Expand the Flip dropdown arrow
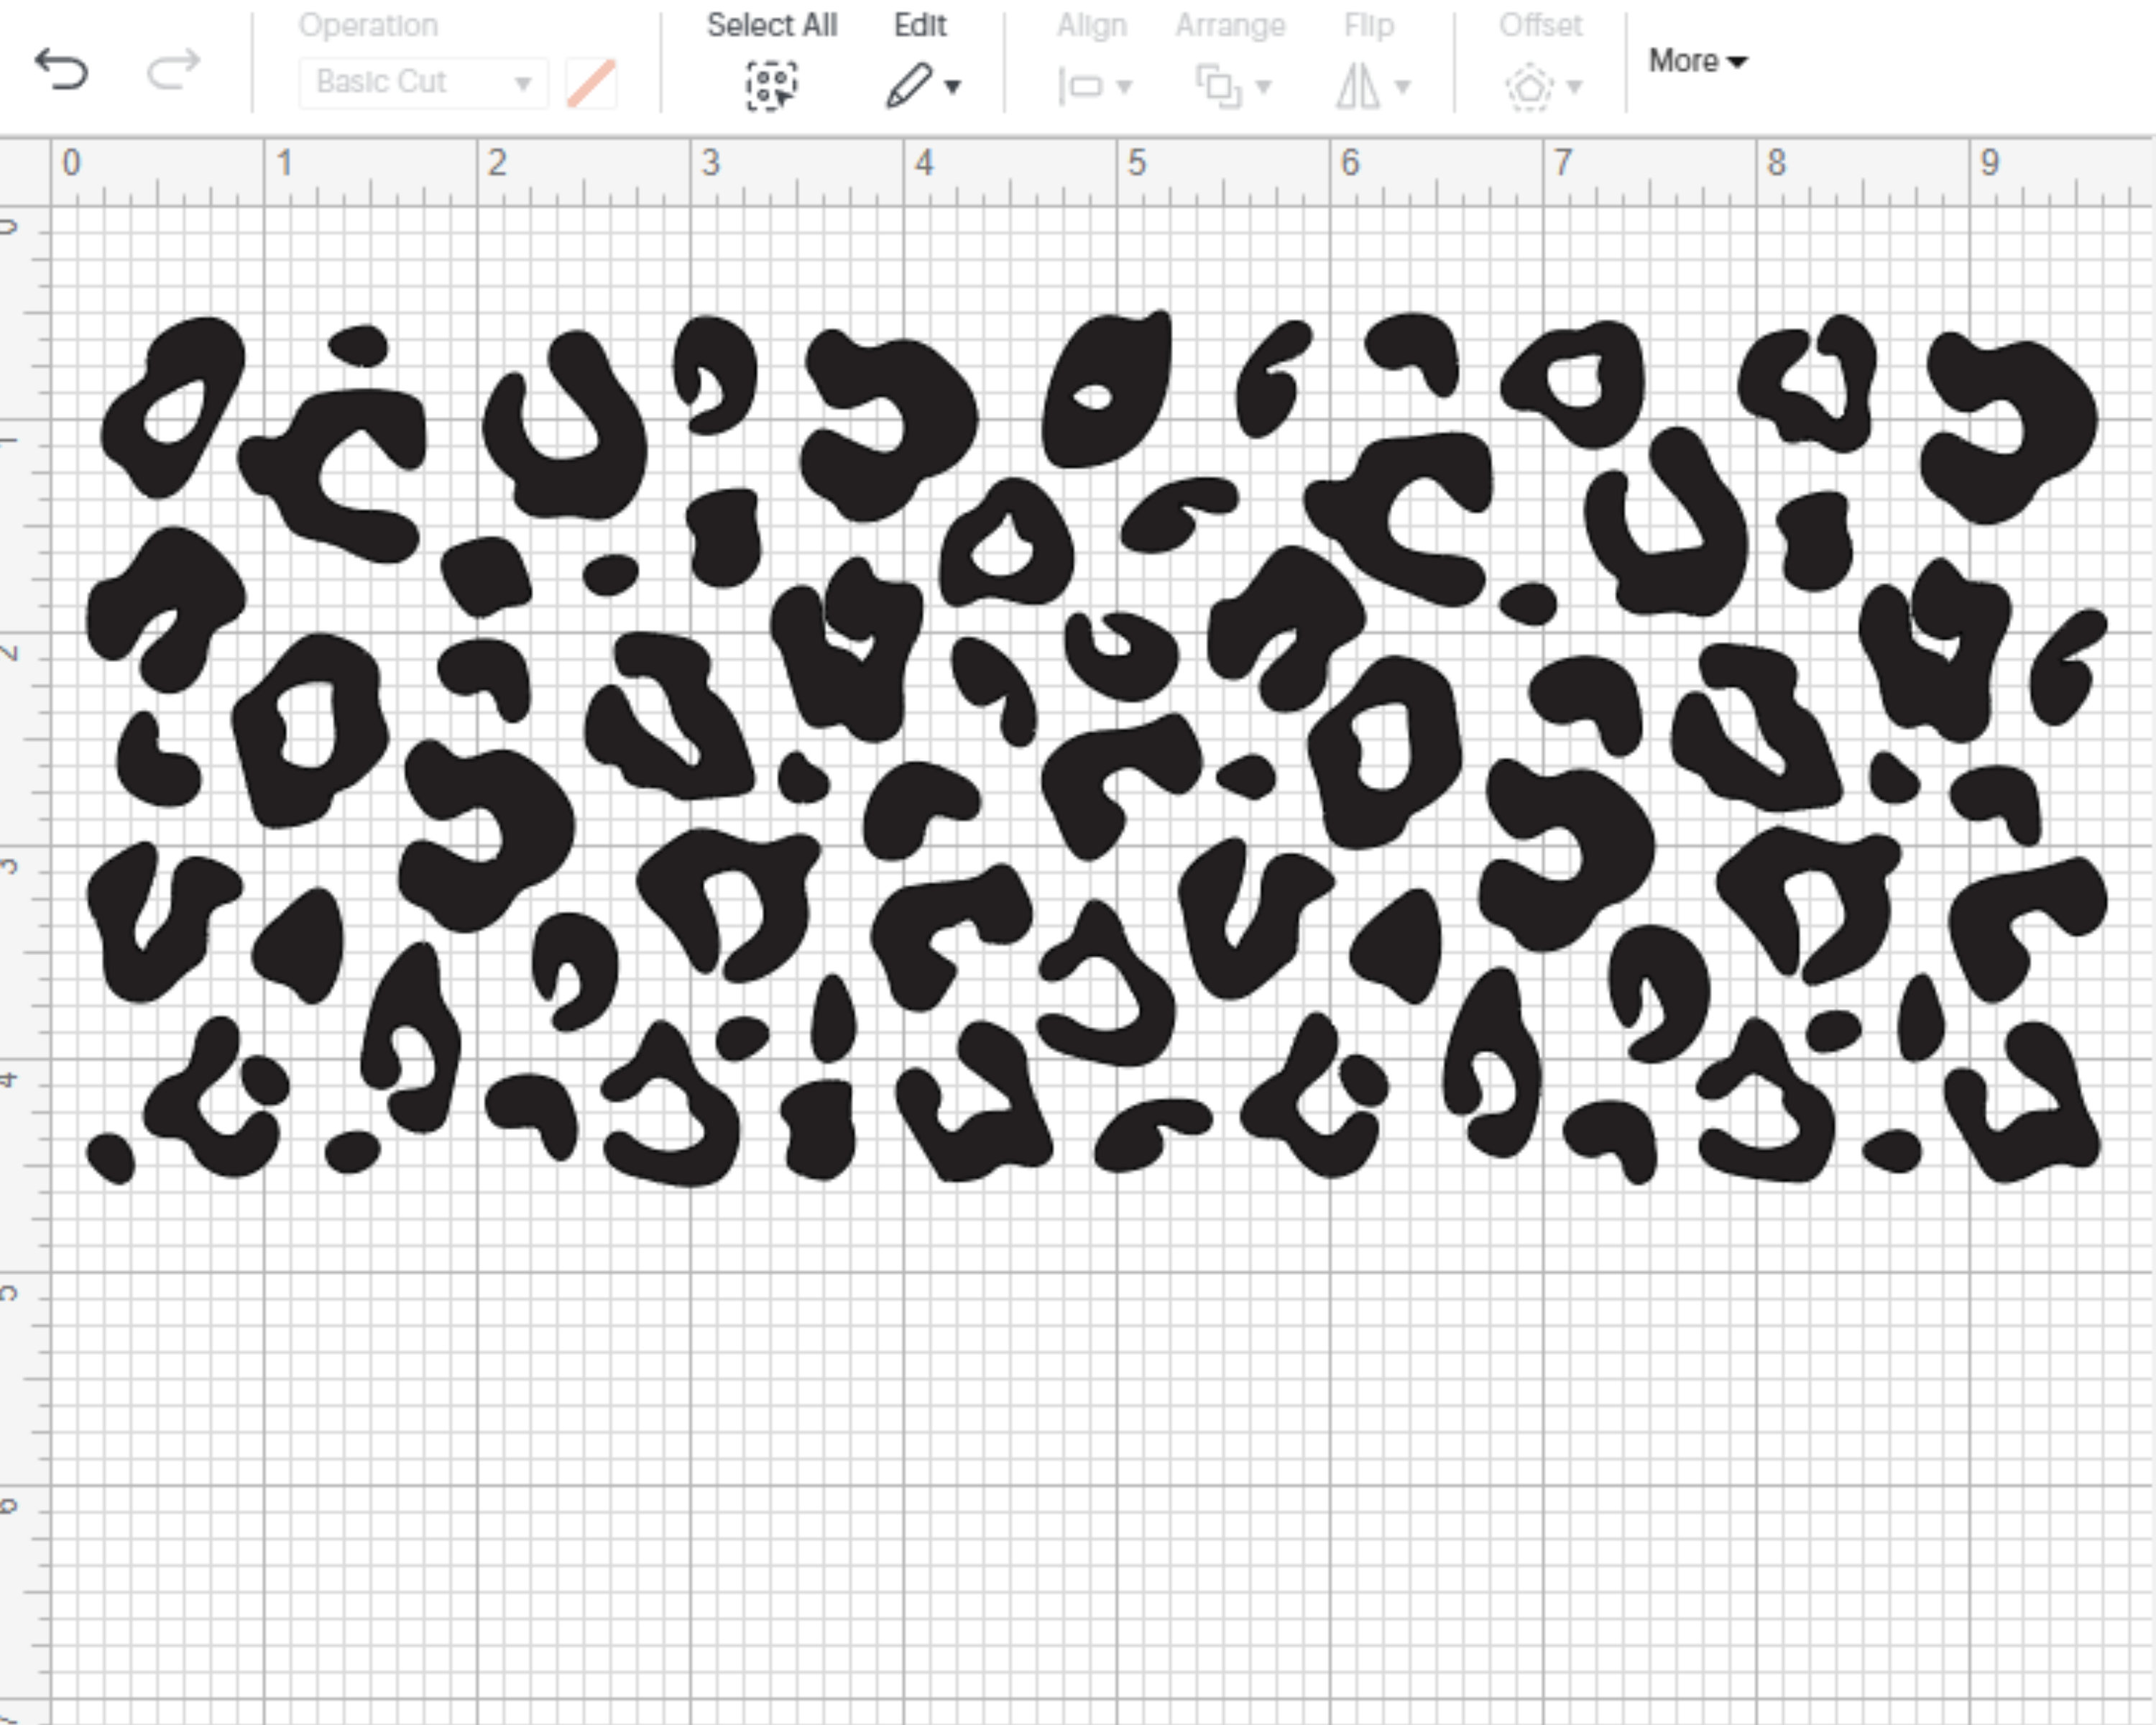 1403,87
